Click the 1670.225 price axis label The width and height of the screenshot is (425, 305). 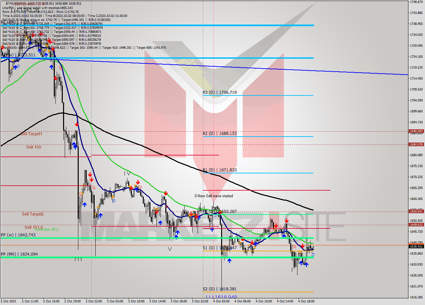click(416, 177)
